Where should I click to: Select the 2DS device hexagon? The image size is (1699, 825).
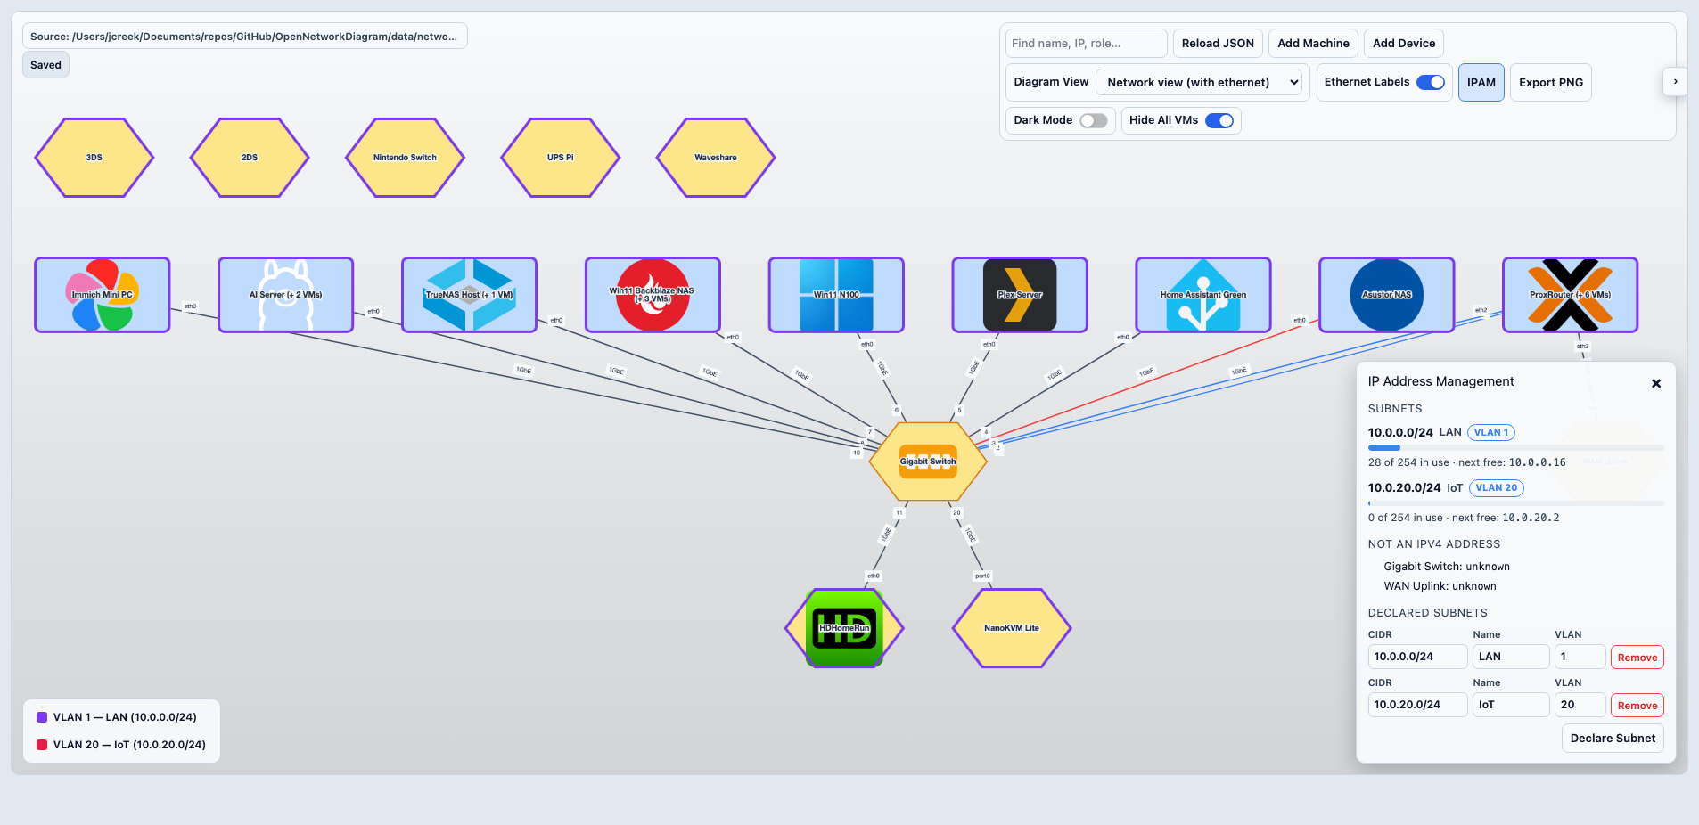pyautogui.click(x=250, y=158)
